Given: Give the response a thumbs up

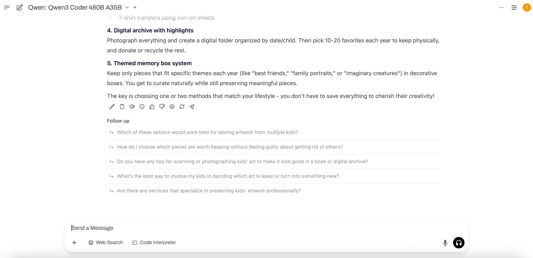Looking at the screenshot, I should click(152, 107).
